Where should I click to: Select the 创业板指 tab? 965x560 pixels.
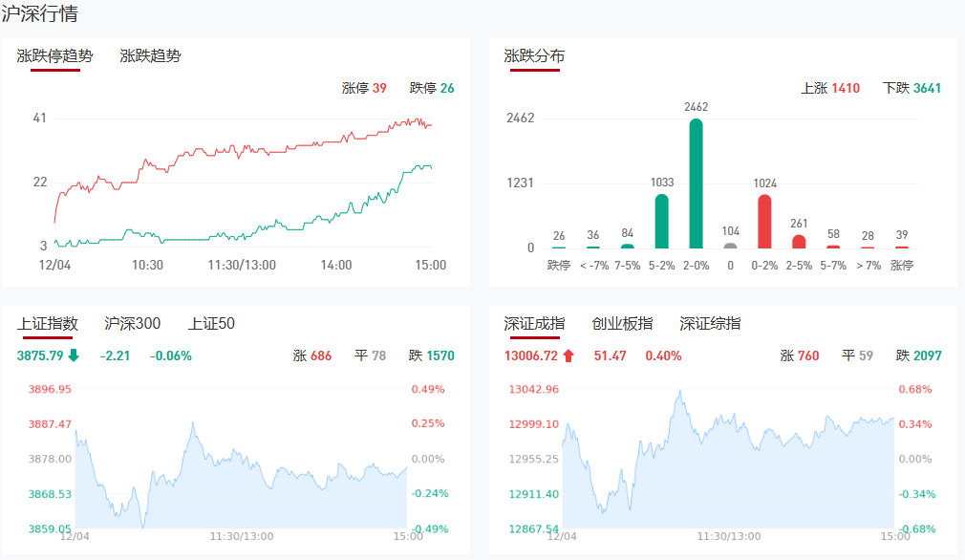622,324
